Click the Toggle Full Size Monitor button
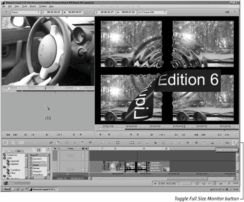 point(234,143)
